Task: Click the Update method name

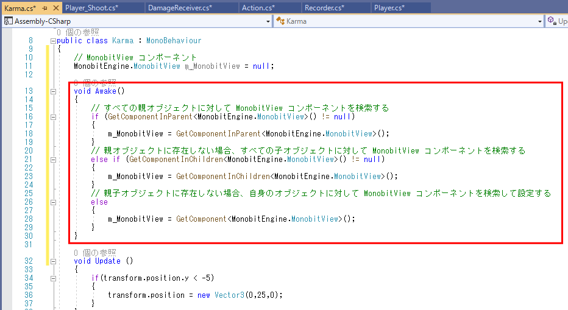Action: [108, 261]
